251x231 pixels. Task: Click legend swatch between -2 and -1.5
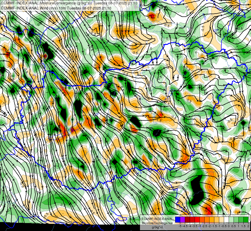pyautogui.click(x=212, y=220)
